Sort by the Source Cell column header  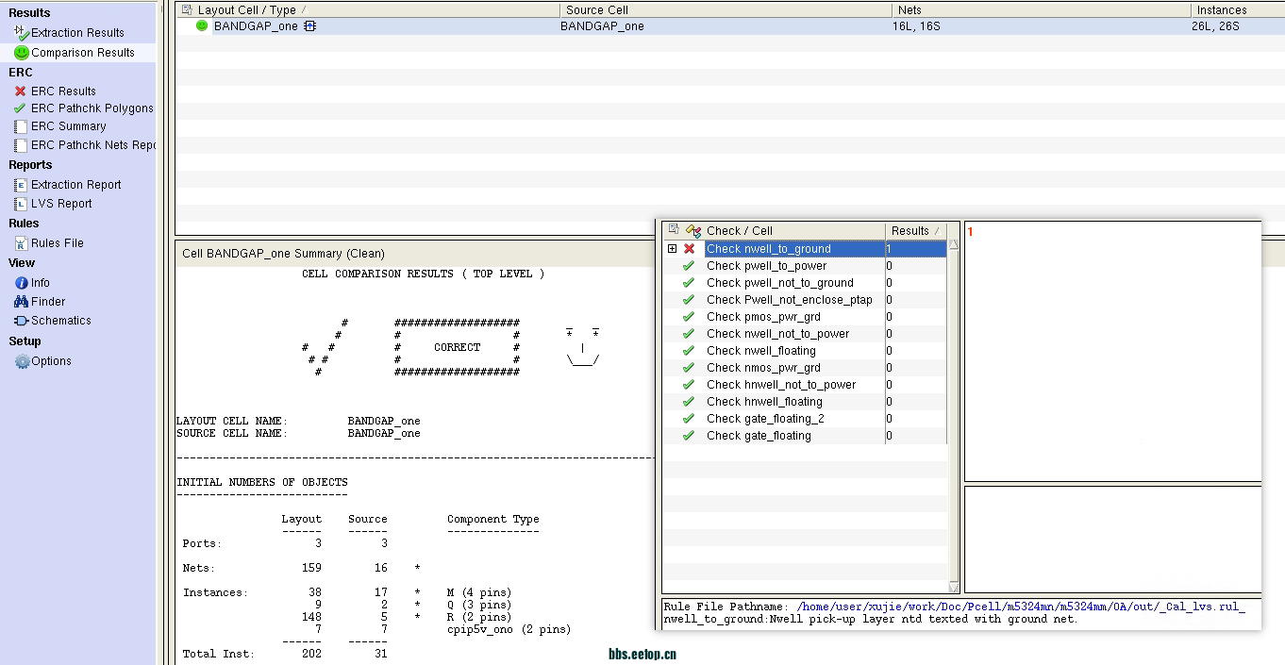726,10
